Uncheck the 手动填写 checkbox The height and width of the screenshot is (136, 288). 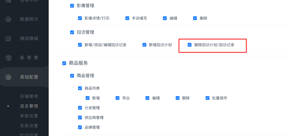(x=127, y=18)
